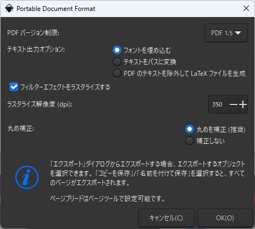255x229 pixels.
Task: Open the PDF 1.5 version dropdown
Action: (x=226, y=33)
